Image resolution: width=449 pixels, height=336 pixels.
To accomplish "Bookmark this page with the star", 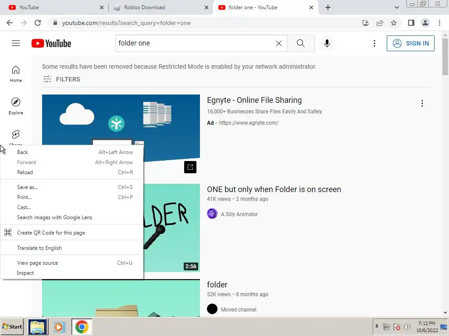I will click(394, 23).
